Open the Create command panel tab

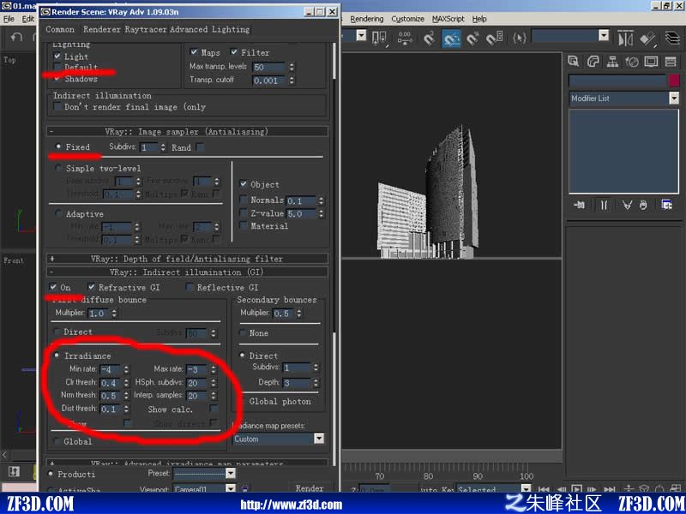[x=573, y=61]
